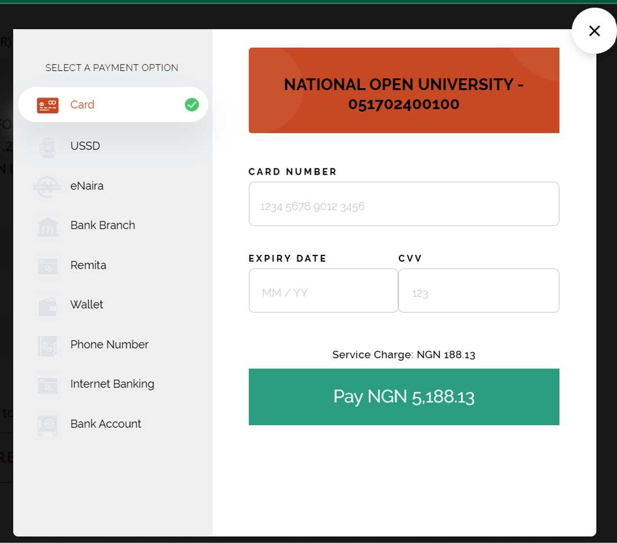Click the Phone Number icon
Screen dimensions: 617x543
pyautogui.click(x=47, y=345)
